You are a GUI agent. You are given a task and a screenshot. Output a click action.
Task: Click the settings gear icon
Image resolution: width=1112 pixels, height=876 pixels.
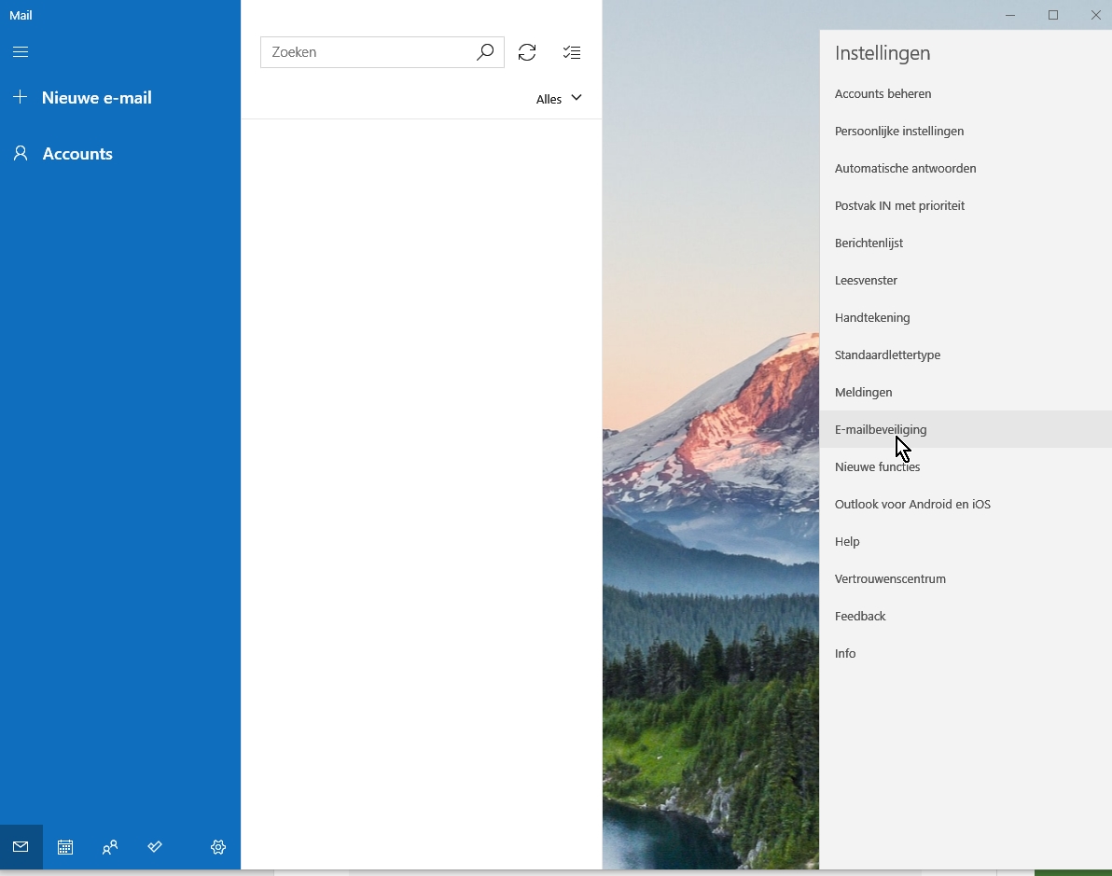click(x=218, y=847)
